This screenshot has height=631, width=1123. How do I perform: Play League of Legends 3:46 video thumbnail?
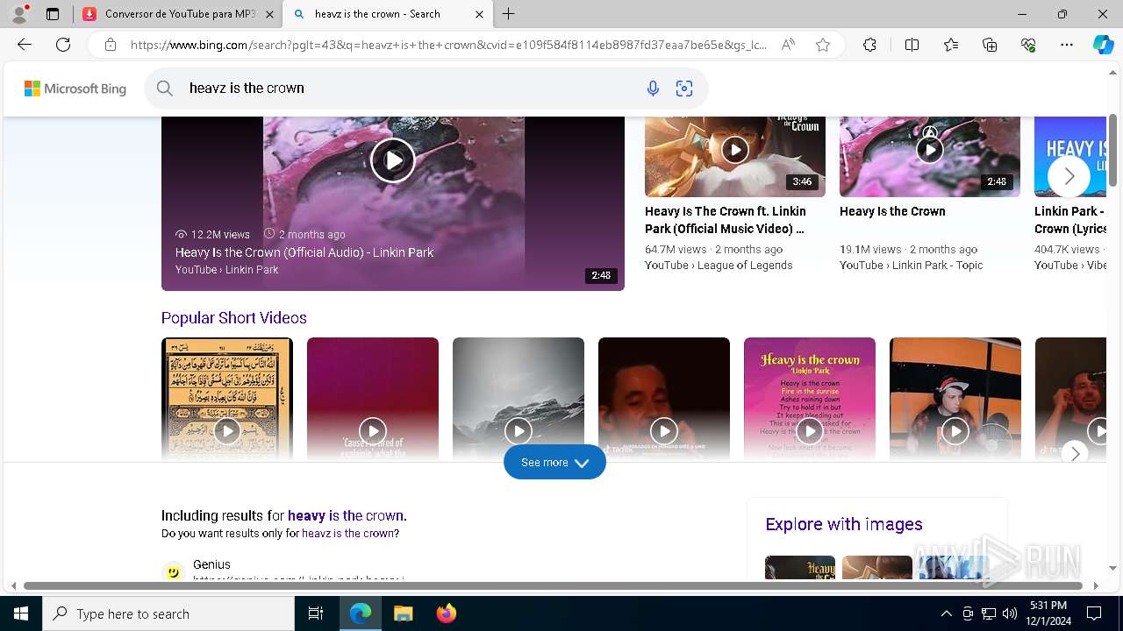(x=735, y=151)
